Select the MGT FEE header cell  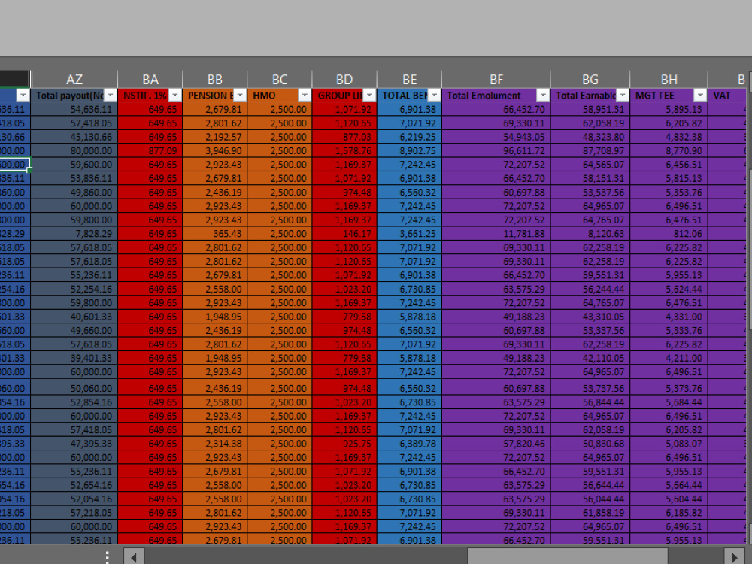coord(669,96)
